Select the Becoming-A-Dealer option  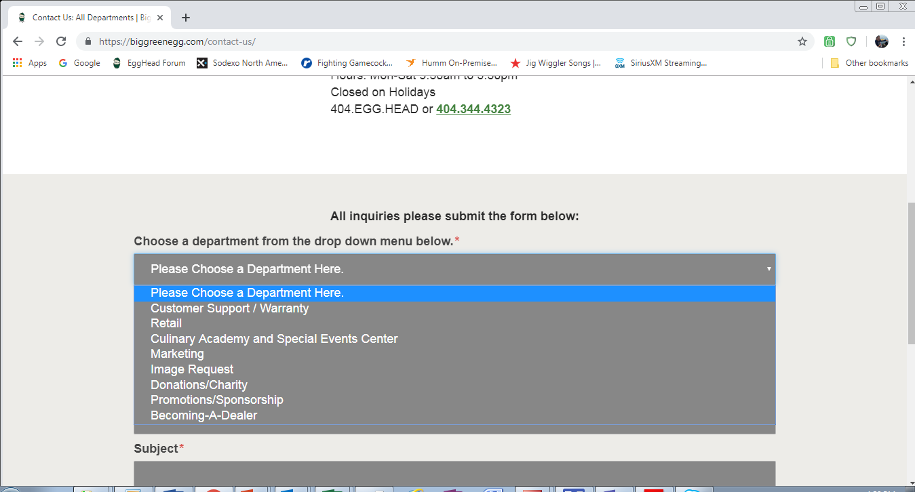454,415
